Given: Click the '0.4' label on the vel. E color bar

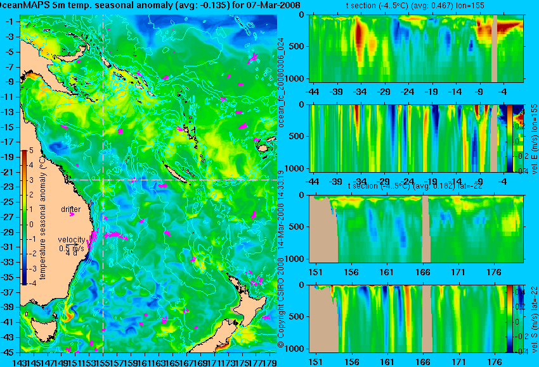Looking at the screenshot, I should [x=519, y=111].
